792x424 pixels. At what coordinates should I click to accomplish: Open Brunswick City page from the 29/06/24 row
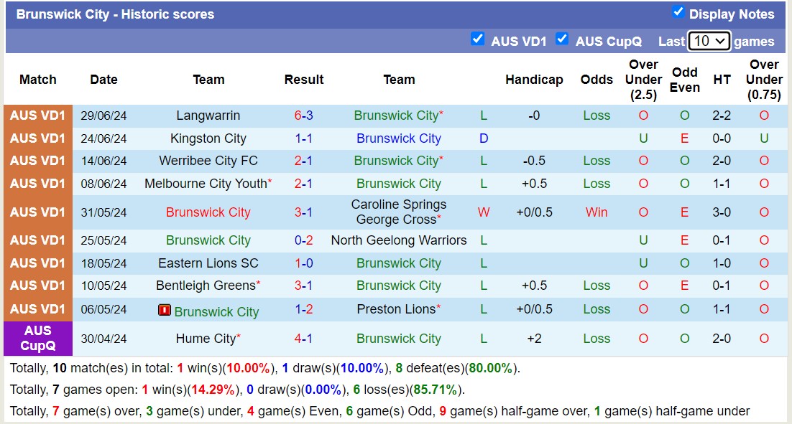click(x=395, y=116)
